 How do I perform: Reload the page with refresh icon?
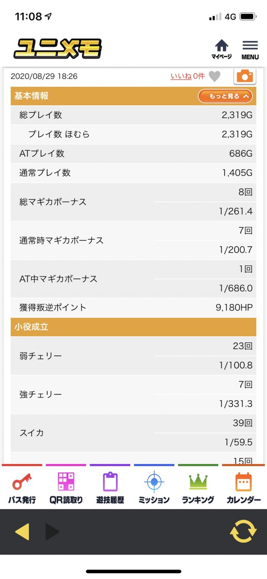click(x=243, y=531)
